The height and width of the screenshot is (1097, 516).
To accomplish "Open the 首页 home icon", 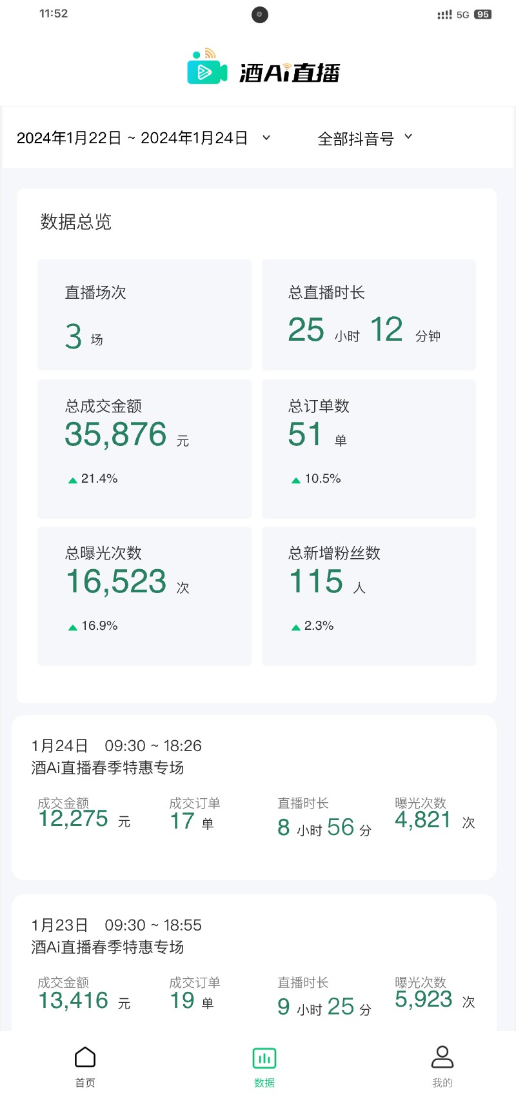I will tap(85, 1058).
